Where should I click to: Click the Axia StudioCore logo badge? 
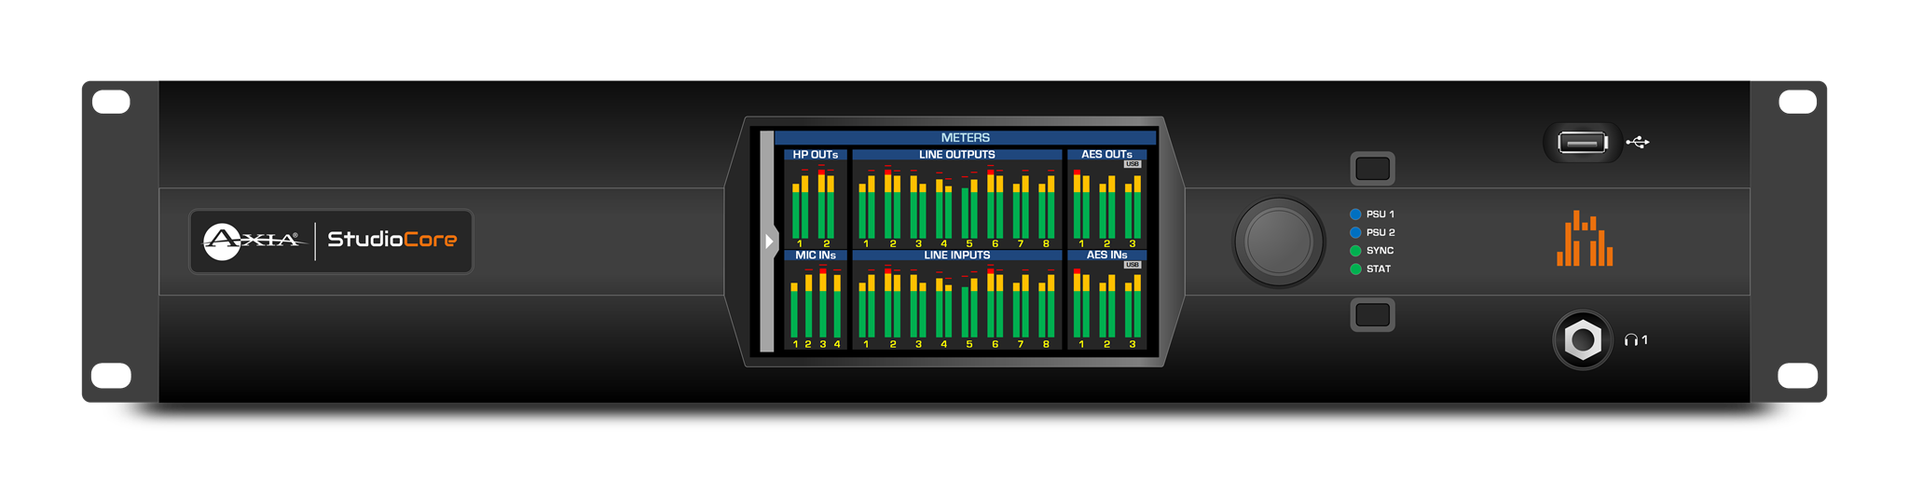pyautogui.click(x=331, y=241)
